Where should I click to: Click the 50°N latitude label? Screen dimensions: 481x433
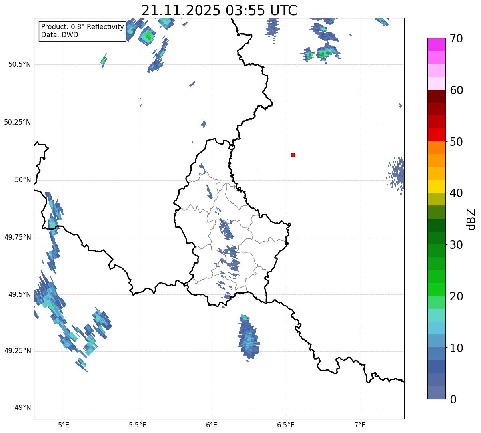[23, 180]
